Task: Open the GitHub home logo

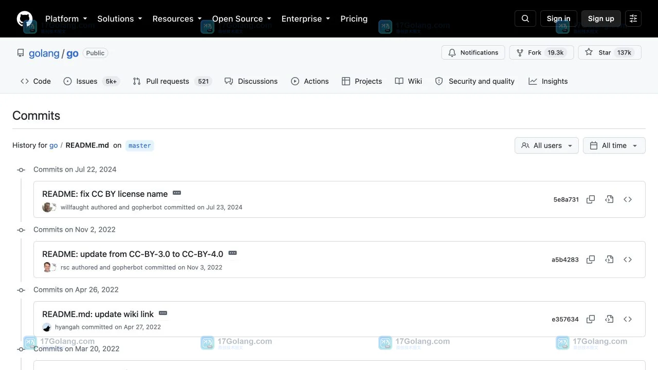Action: click(25, 18)
